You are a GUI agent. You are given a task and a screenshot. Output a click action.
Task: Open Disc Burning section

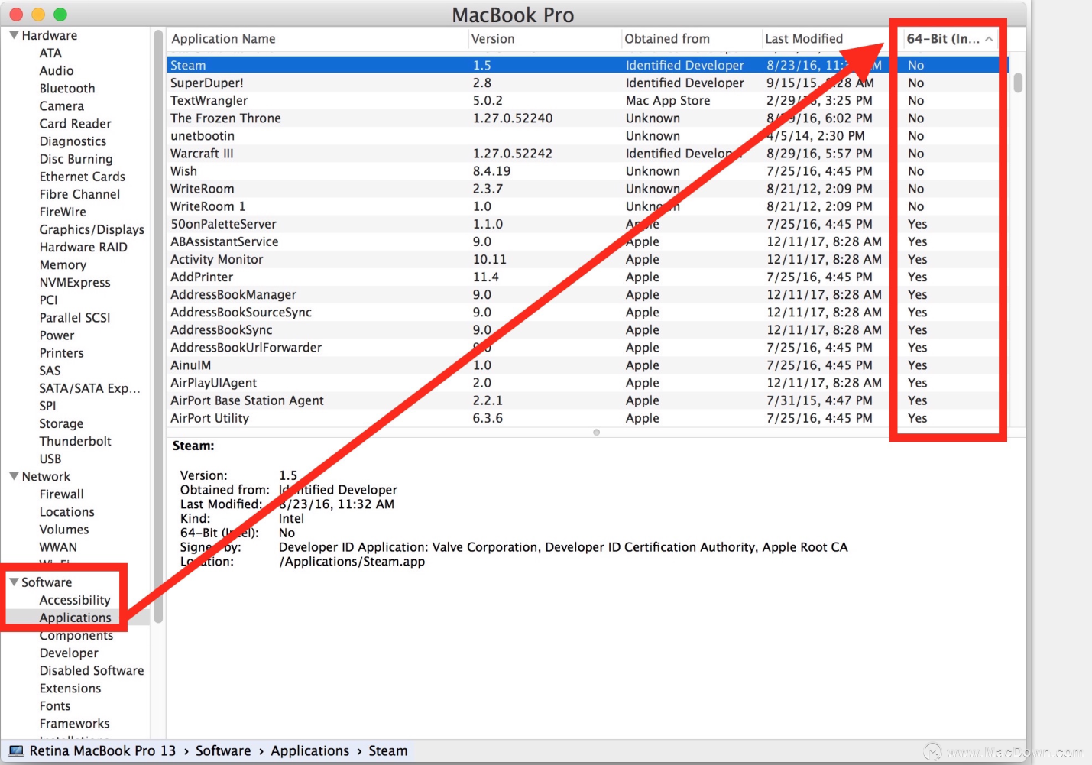pos(76,159)
